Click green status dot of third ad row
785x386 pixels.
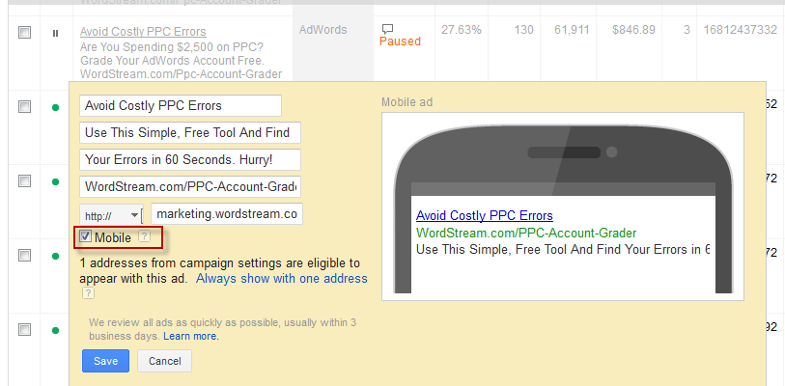click(x=56, y=181)
